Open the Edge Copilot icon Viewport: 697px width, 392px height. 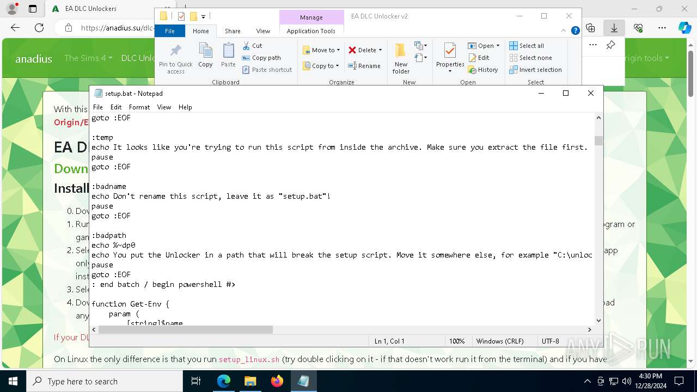[x=684, y=28]
